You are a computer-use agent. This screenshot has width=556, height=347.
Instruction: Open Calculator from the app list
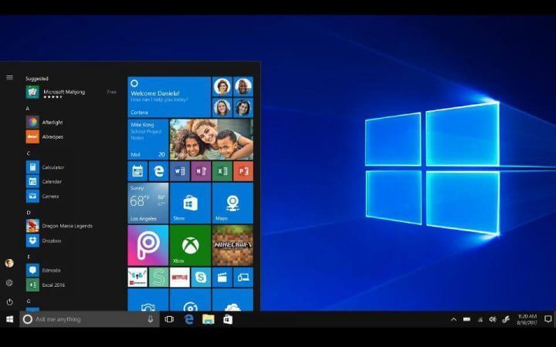pyautogui.click(x=53, y=167)
